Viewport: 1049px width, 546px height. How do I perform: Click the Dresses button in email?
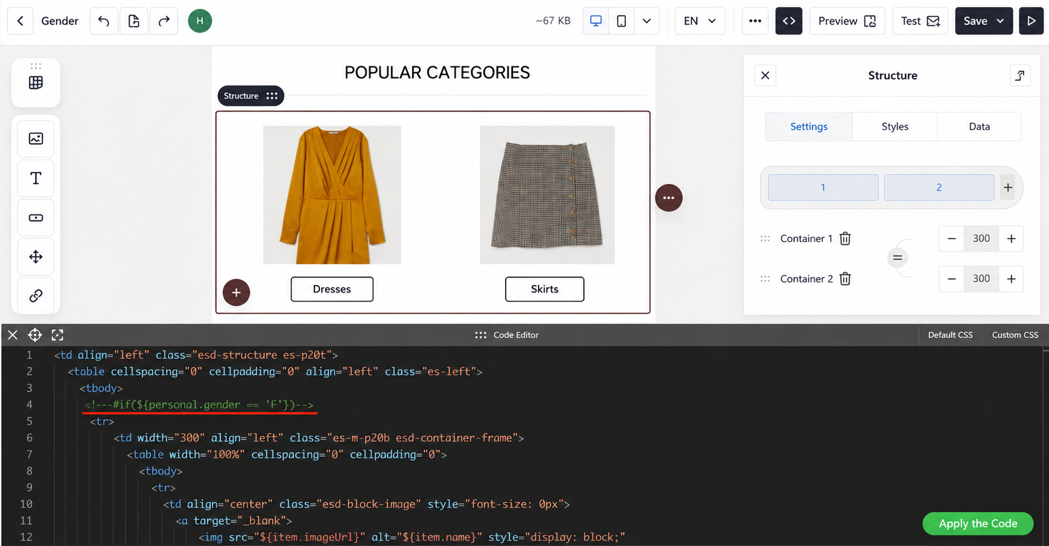pos(332,289)
